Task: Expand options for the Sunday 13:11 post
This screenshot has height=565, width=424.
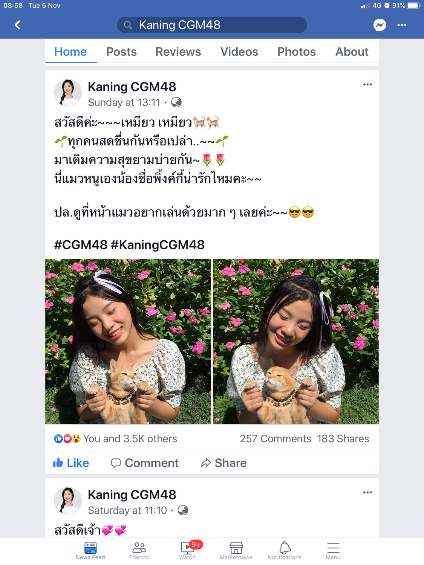Action: 367,84
